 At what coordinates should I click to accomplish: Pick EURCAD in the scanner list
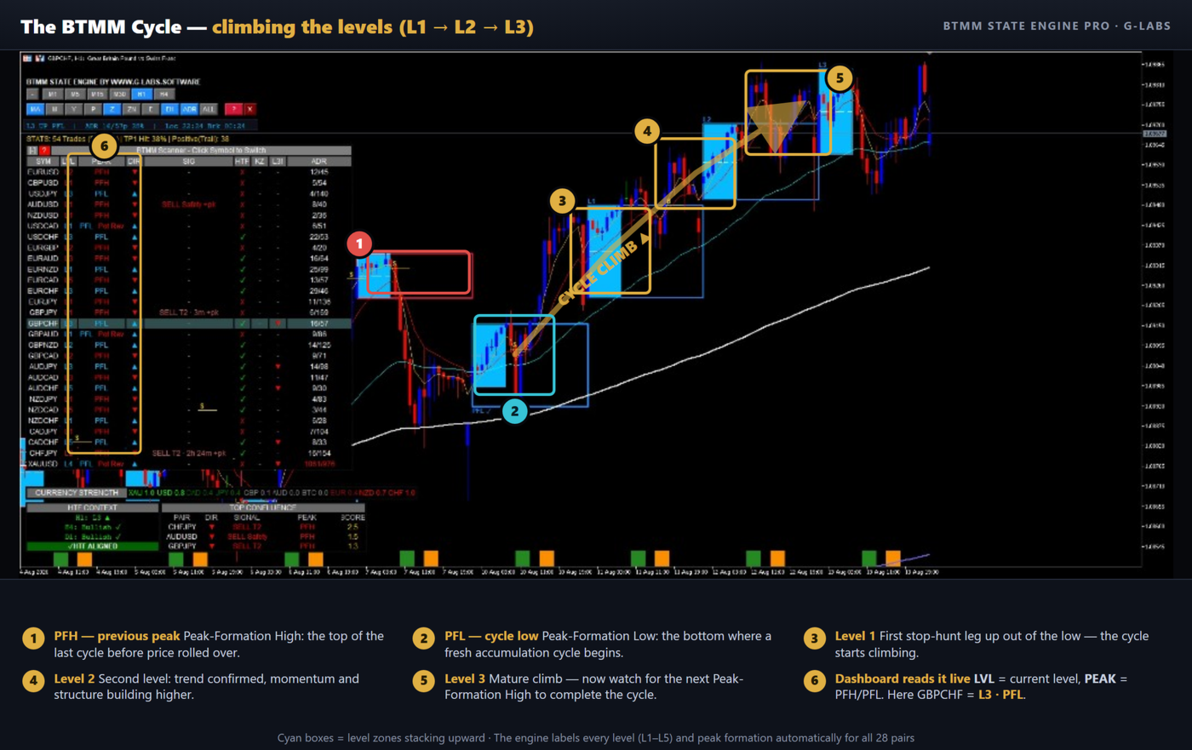coord(43,280)
